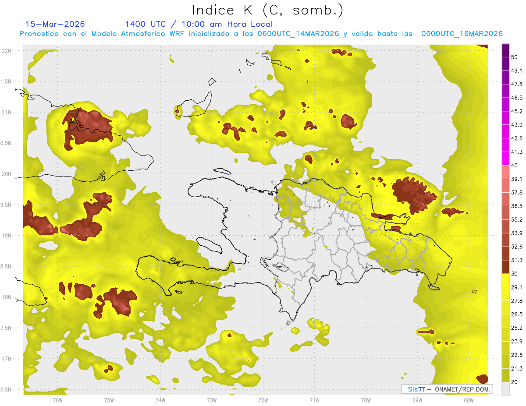The height and width of the screenshot is (406, 526).
Task: Click the colorbar value "39.1"
Action: coord(517,179)
